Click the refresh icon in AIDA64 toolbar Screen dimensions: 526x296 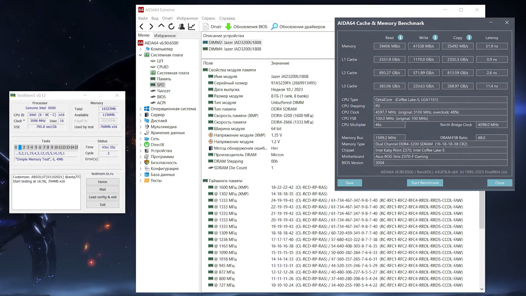click(x=171, y=27)
